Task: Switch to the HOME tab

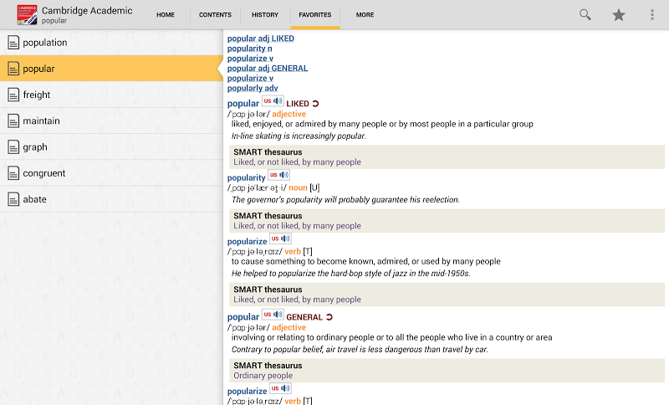Action: [166, 15]
